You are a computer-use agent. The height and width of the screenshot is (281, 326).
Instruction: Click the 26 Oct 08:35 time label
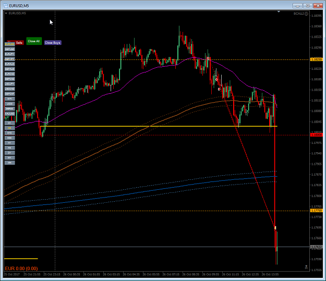click(x=191, y=274)
